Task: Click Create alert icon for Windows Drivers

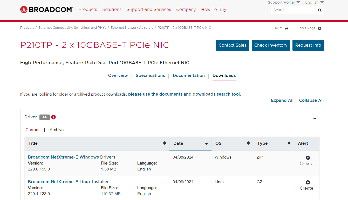Action: pos(308,158)
